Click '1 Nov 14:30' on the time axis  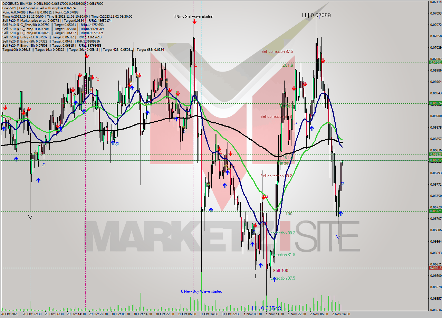coord(275,314)
